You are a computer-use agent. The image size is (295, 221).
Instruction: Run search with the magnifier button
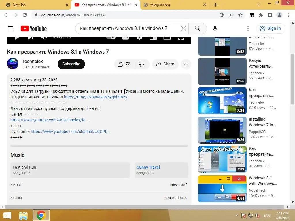198,28
